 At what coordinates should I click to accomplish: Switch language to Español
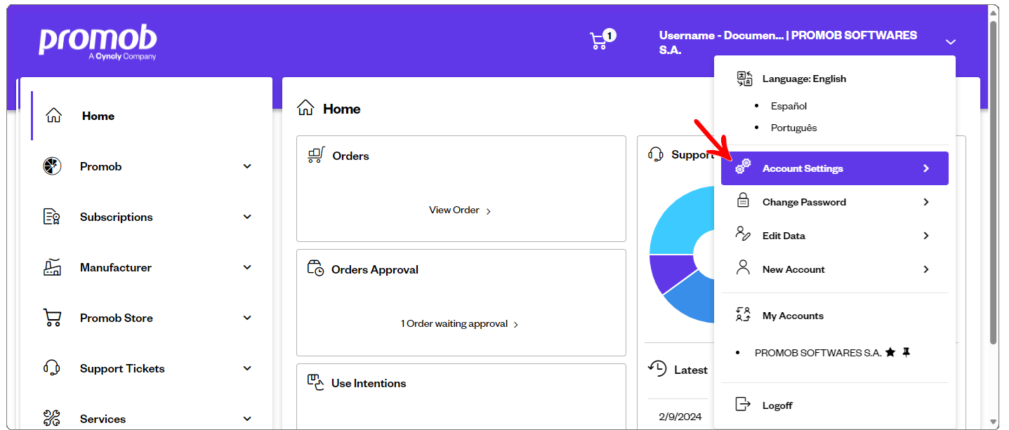point(789,106)
